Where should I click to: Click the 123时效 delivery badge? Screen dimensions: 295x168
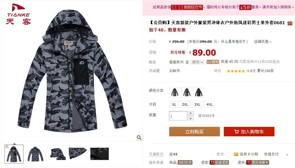tap(213, 62)
